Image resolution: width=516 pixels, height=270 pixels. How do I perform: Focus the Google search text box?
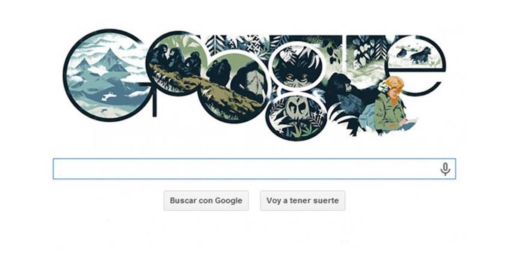254,169
